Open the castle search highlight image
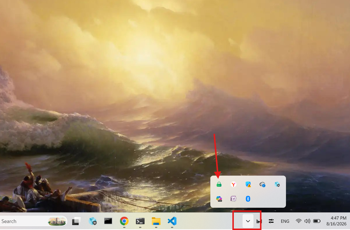Screen dimensions: 350x230 pos(57,221)
